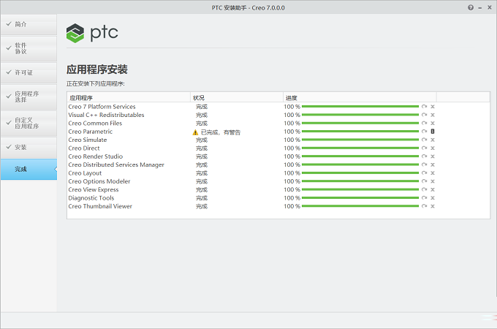Click 100 % value for Creo Direct
497x329 pixels.
click(292, 148)
